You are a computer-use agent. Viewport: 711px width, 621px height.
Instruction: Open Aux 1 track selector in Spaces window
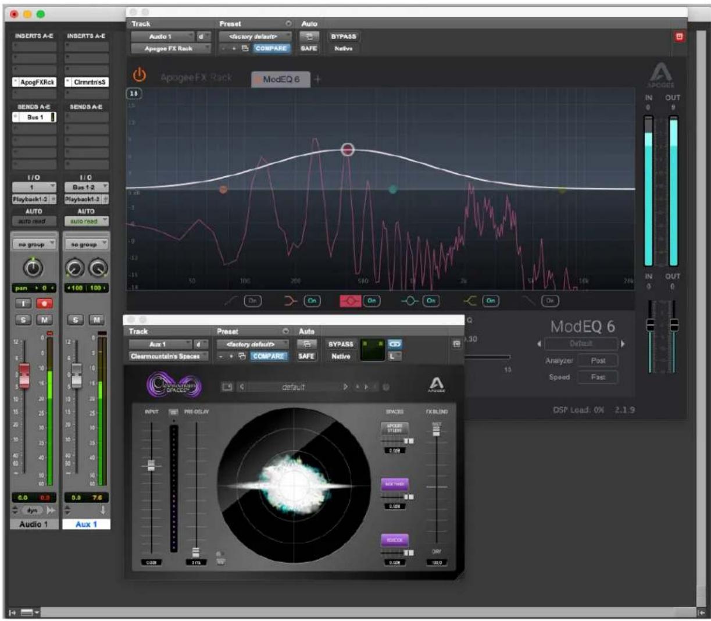160,344
